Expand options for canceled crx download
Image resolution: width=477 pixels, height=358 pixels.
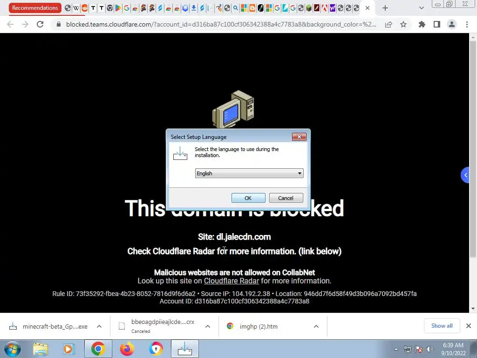click(208, 326)
